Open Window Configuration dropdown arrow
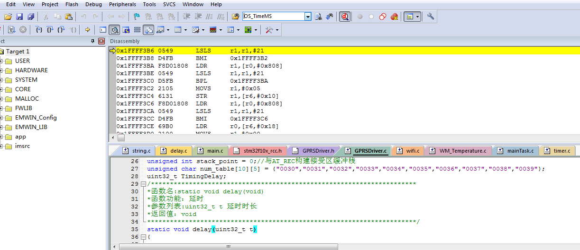The height and width of the screenshot is (250, 580). click(418, 17)
